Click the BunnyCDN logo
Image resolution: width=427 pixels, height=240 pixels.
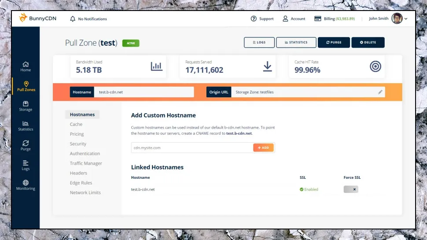(x=37, y=18)
